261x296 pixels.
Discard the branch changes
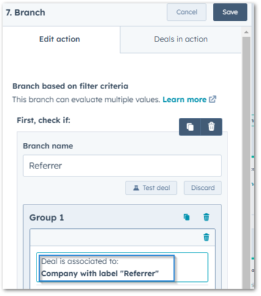pos(203,188)
